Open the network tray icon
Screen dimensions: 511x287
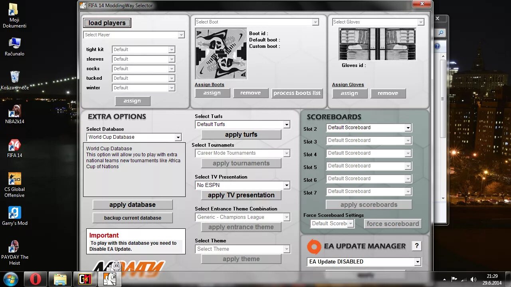[x=463, y=279]
